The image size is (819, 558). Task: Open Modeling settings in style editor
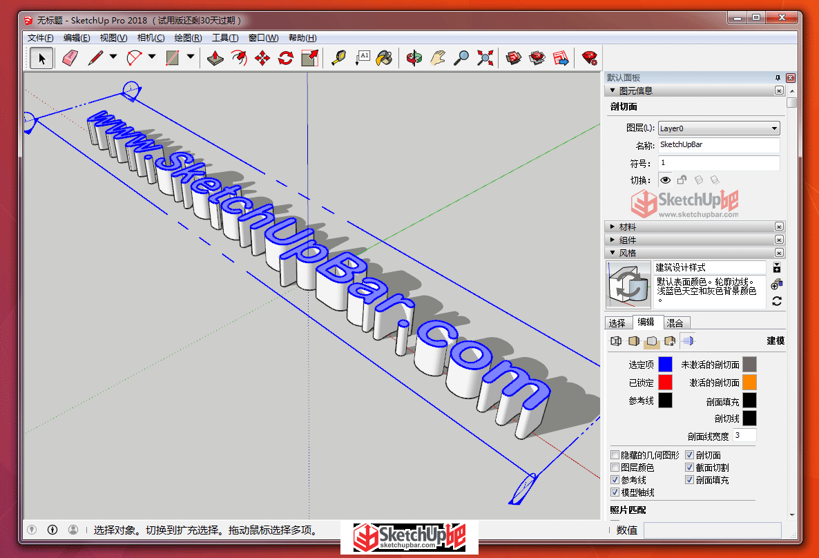(x=688, y=341)
